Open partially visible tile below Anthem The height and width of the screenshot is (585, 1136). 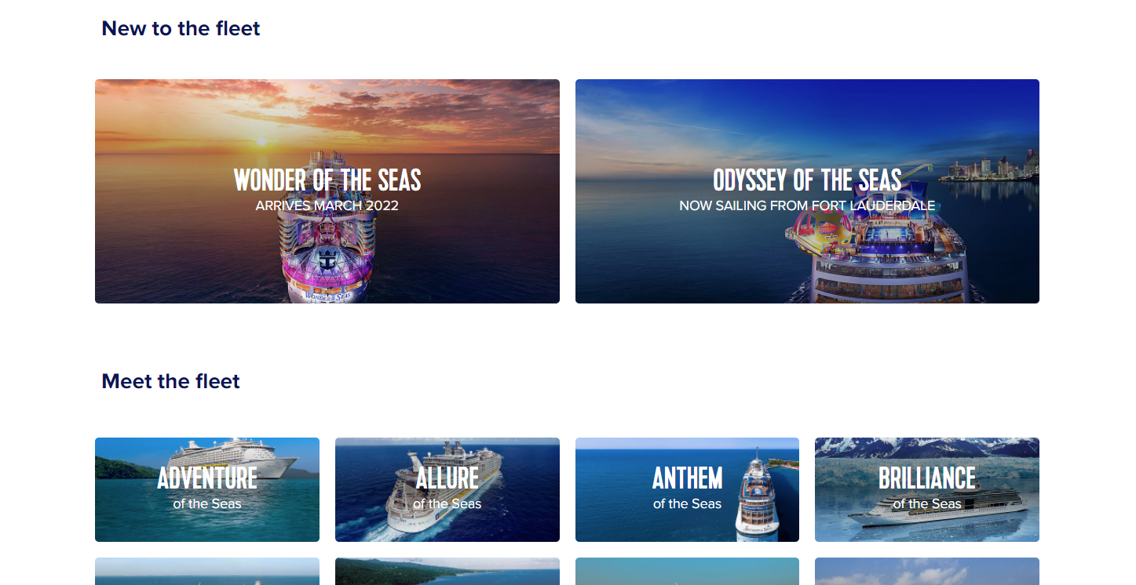pos(687,572)
